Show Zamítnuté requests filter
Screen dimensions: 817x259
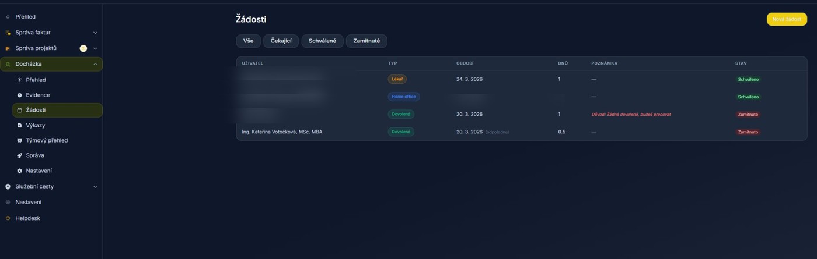point(366,41)
